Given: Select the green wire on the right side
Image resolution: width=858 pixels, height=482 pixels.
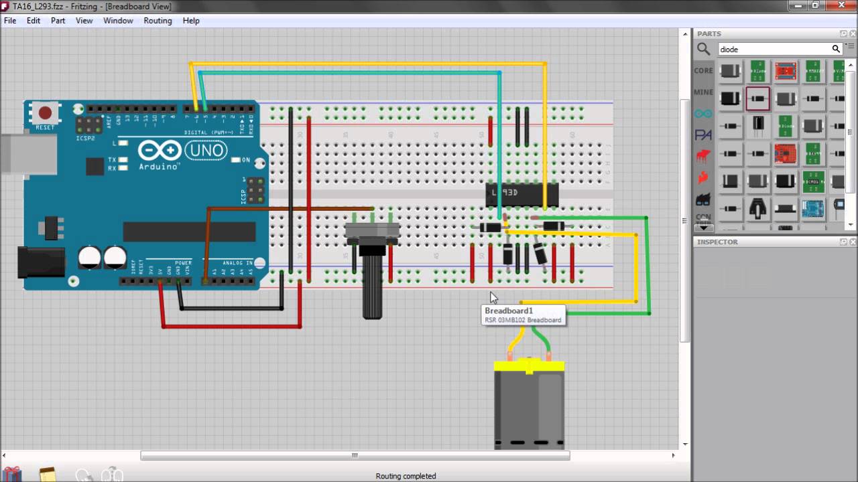Looking at the screenshot, I should click(x=648, y=264).
